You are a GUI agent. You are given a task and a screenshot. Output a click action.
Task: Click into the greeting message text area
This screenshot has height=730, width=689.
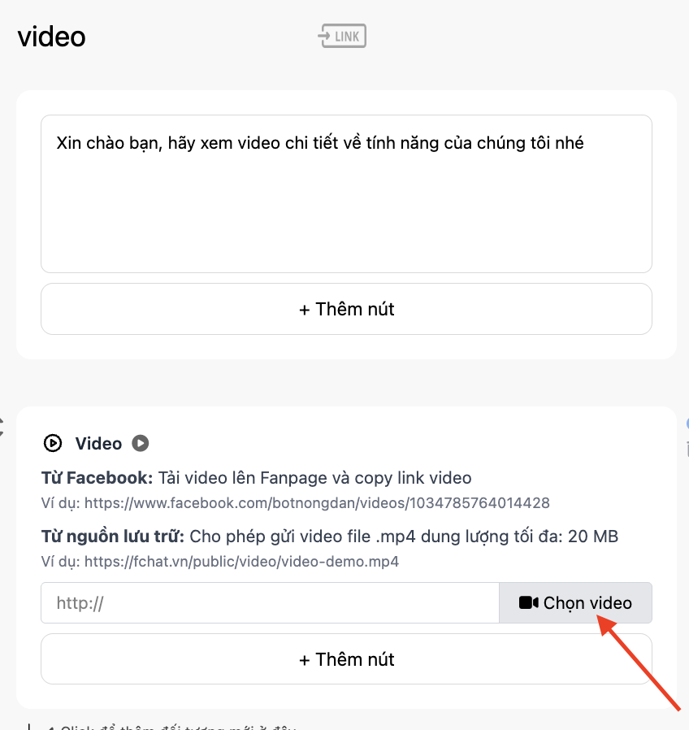[347, 193]
